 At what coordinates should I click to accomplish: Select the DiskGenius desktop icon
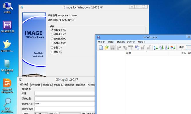[x=7, y=86]
